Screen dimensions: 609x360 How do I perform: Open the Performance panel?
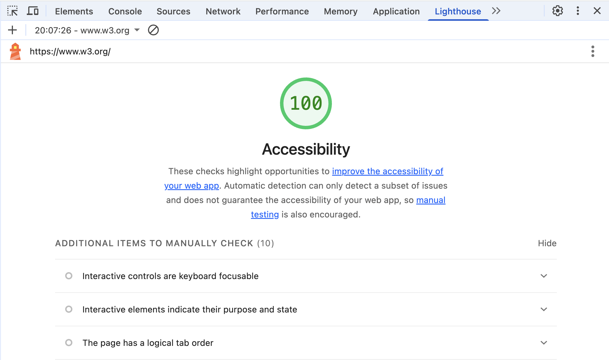point(282,11)
